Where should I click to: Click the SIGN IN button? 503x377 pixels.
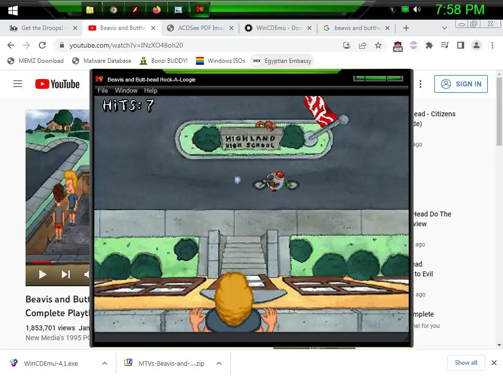tap(461, 84)
